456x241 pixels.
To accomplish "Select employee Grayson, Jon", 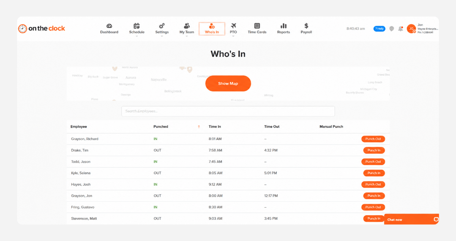I will pos(82,196).
